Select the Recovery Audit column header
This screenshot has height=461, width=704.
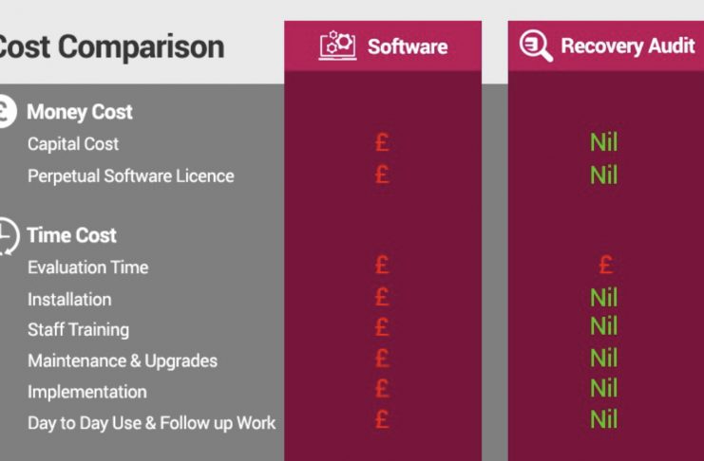coord(606,46)
